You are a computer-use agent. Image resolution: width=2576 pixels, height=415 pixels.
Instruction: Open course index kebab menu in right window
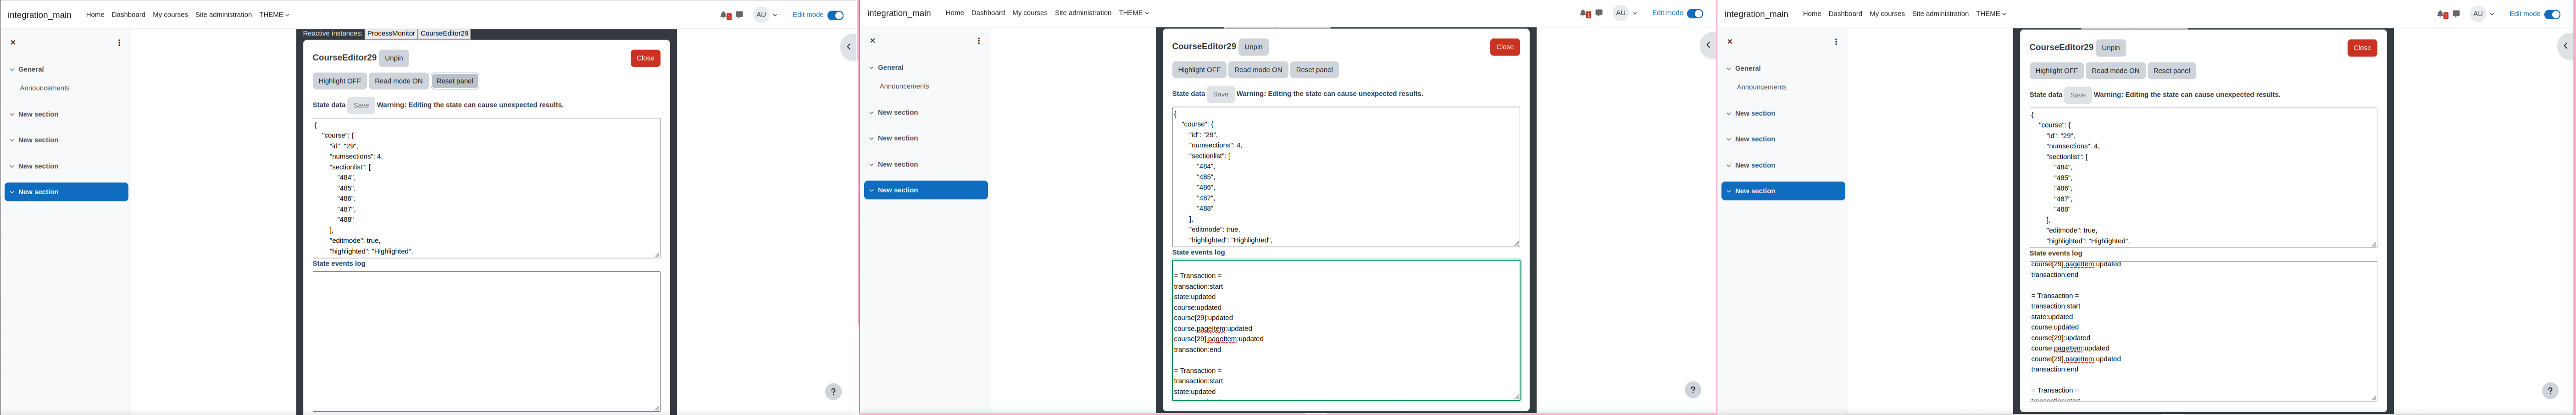pos(1836,41)
